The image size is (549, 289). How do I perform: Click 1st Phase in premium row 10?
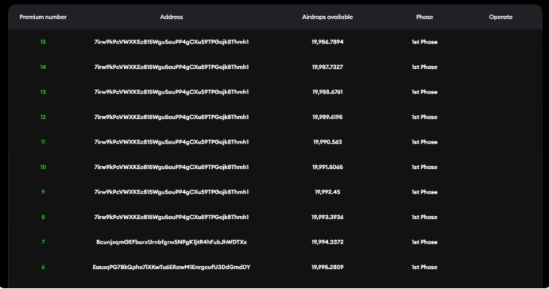tap(424, 167)
